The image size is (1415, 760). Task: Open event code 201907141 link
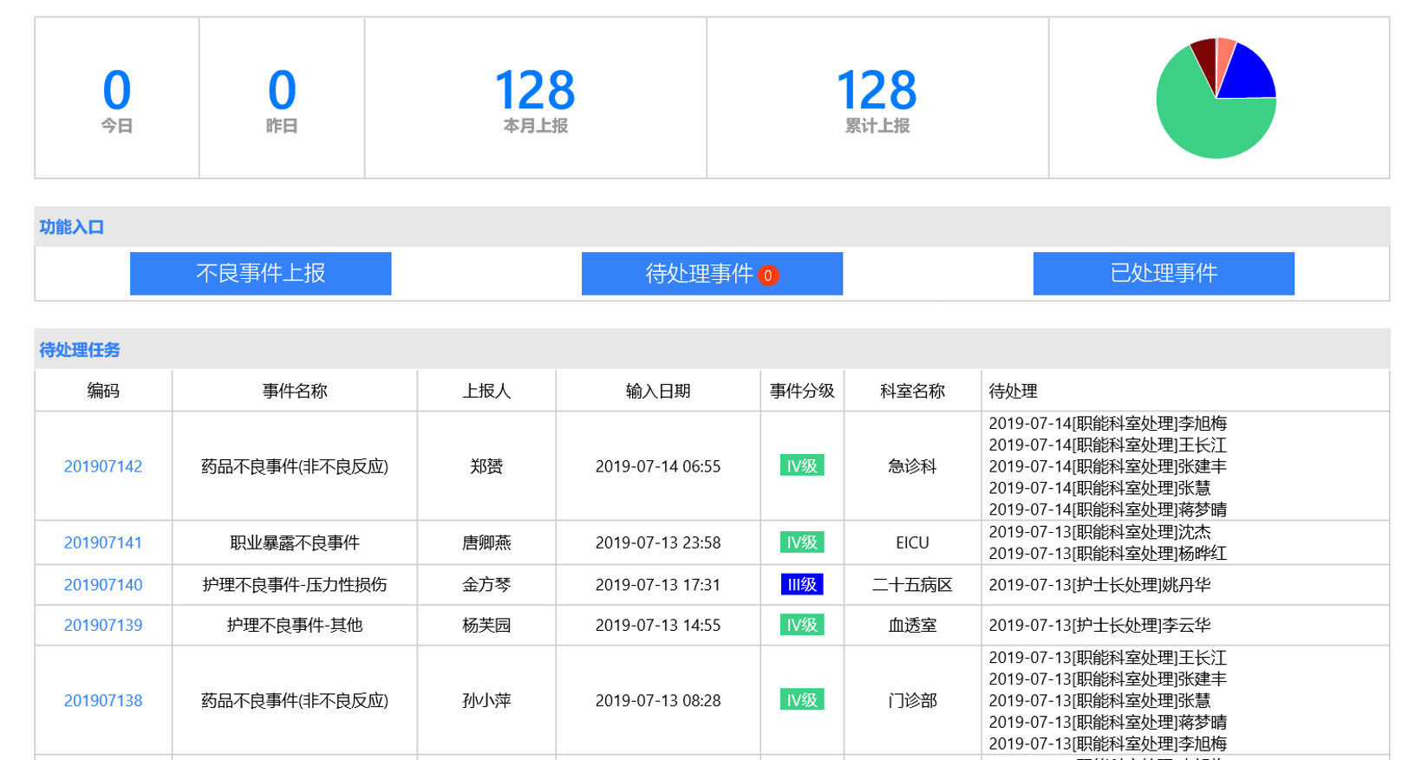[103, 542]
